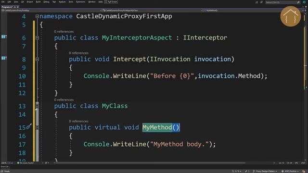Click the 'No issues found' indicator
The image size is (308, 173).
click(25, 163)
